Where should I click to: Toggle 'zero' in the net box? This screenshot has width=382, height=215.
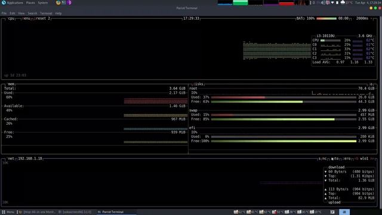(x=347, y=158)
